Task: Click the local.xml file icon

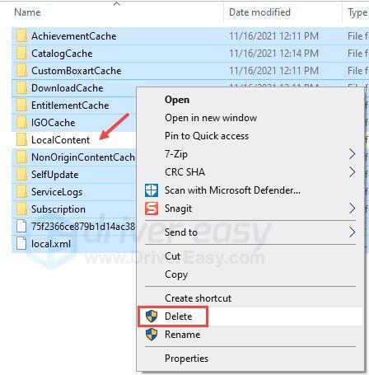Action: (x=21, y=244)
